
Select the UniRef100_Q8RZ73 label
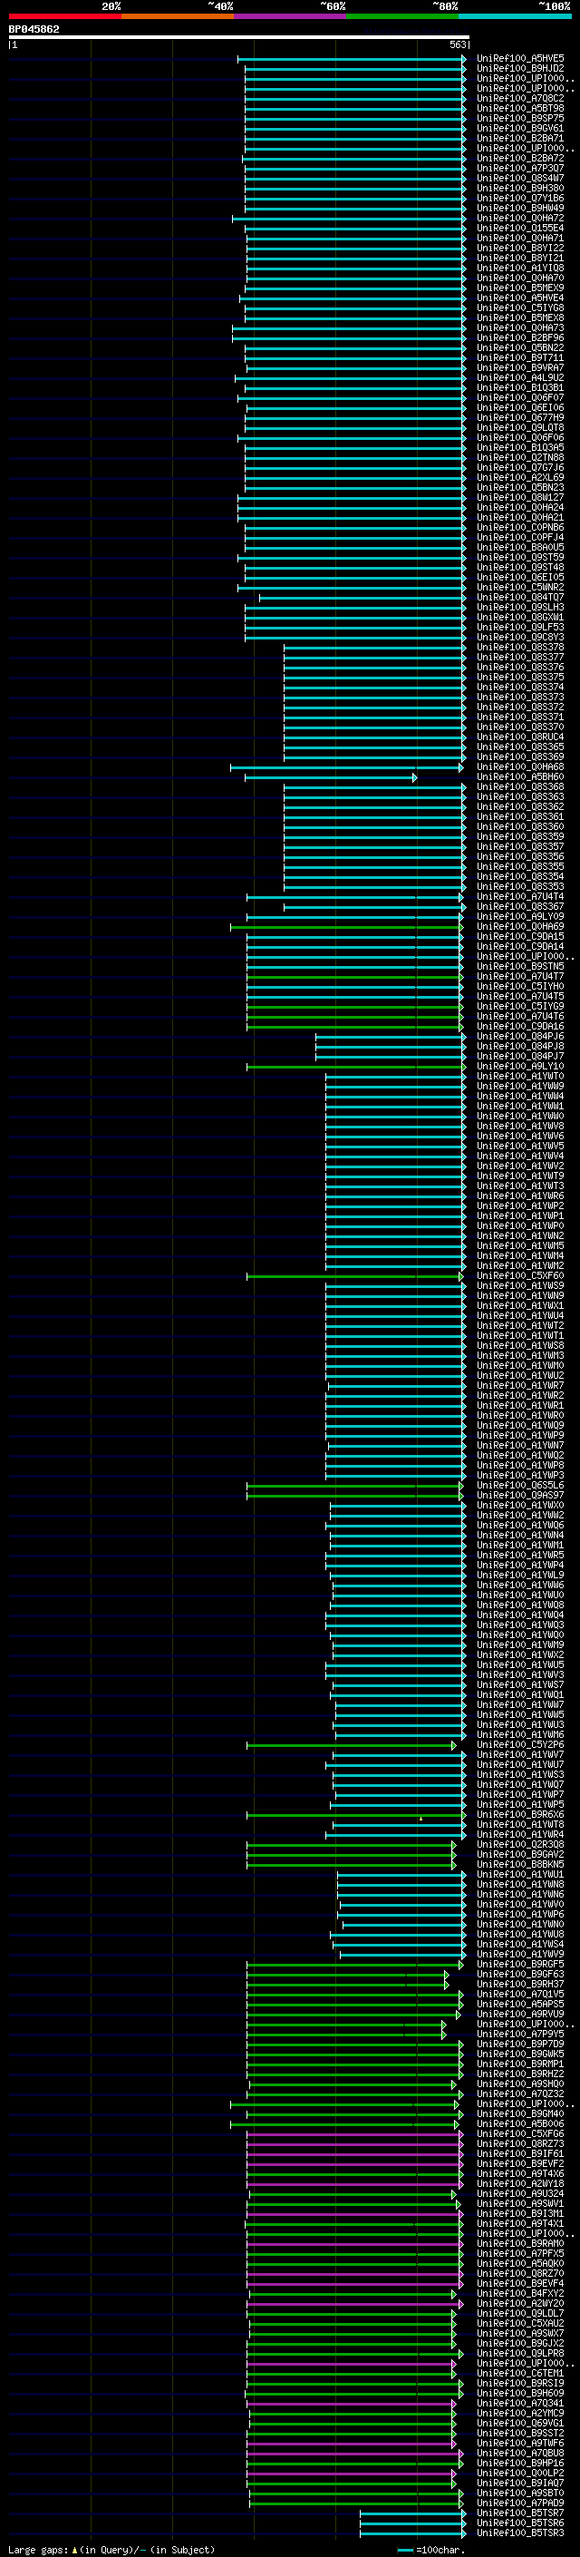click(x=519, y=2143)
